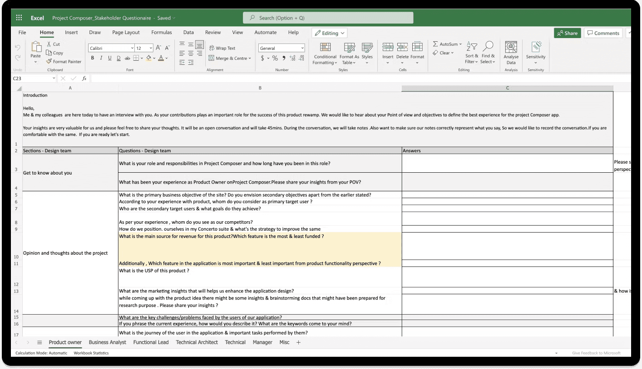Add a new sheet with plus button
The image size is (642, 369).
click(298, 342)
